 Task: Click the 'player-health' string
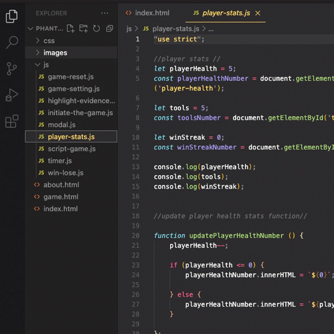tap(187, 88)
